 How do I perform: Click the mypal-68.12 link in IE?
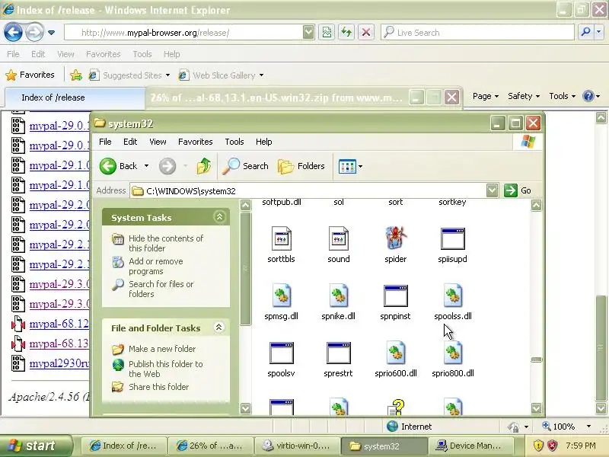coord(59,324)
